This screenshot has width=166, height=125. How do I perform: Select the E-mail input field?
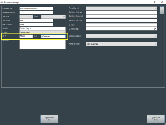point(121,25)
